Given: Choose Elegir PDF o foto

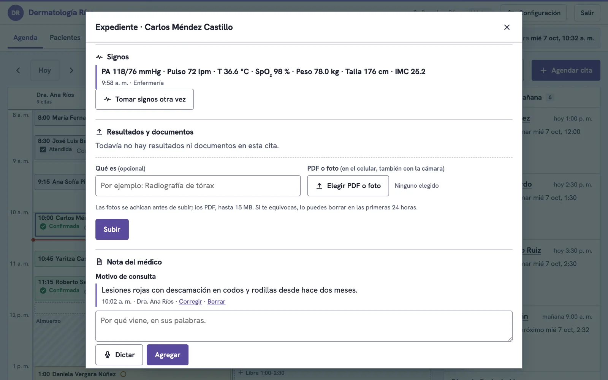Looking at the screenshot, I should pyautogui.click(x=348, y=186).
